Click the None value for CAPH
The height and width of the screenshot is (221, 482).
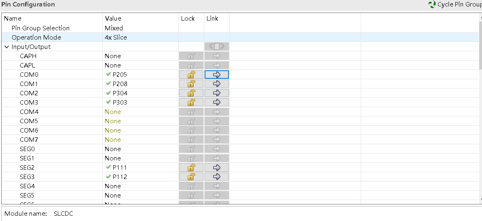click(x=113, y=56)
